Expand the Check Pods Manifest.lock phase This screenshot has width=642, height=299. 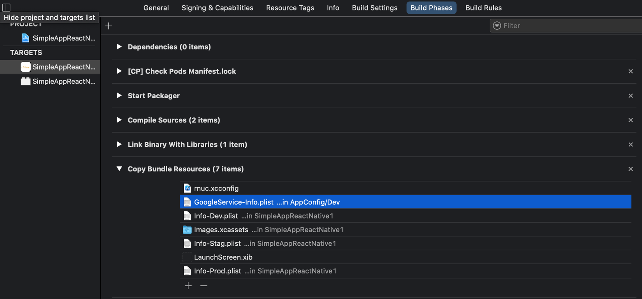point(119,71)
